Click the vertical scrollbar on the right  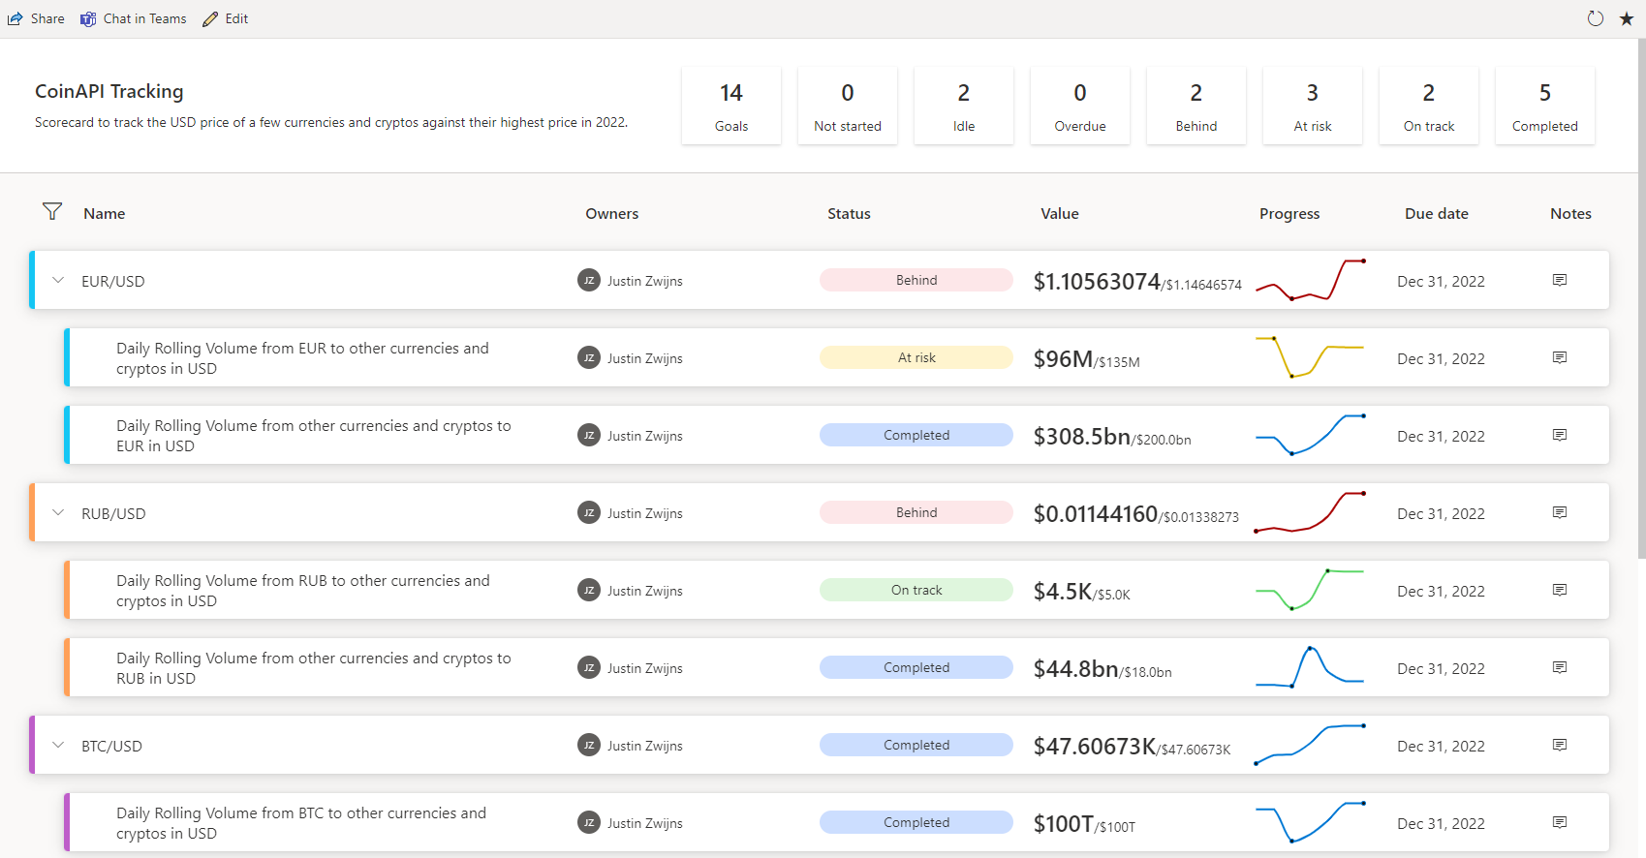pyautogui.click(x=1640, y=291)
